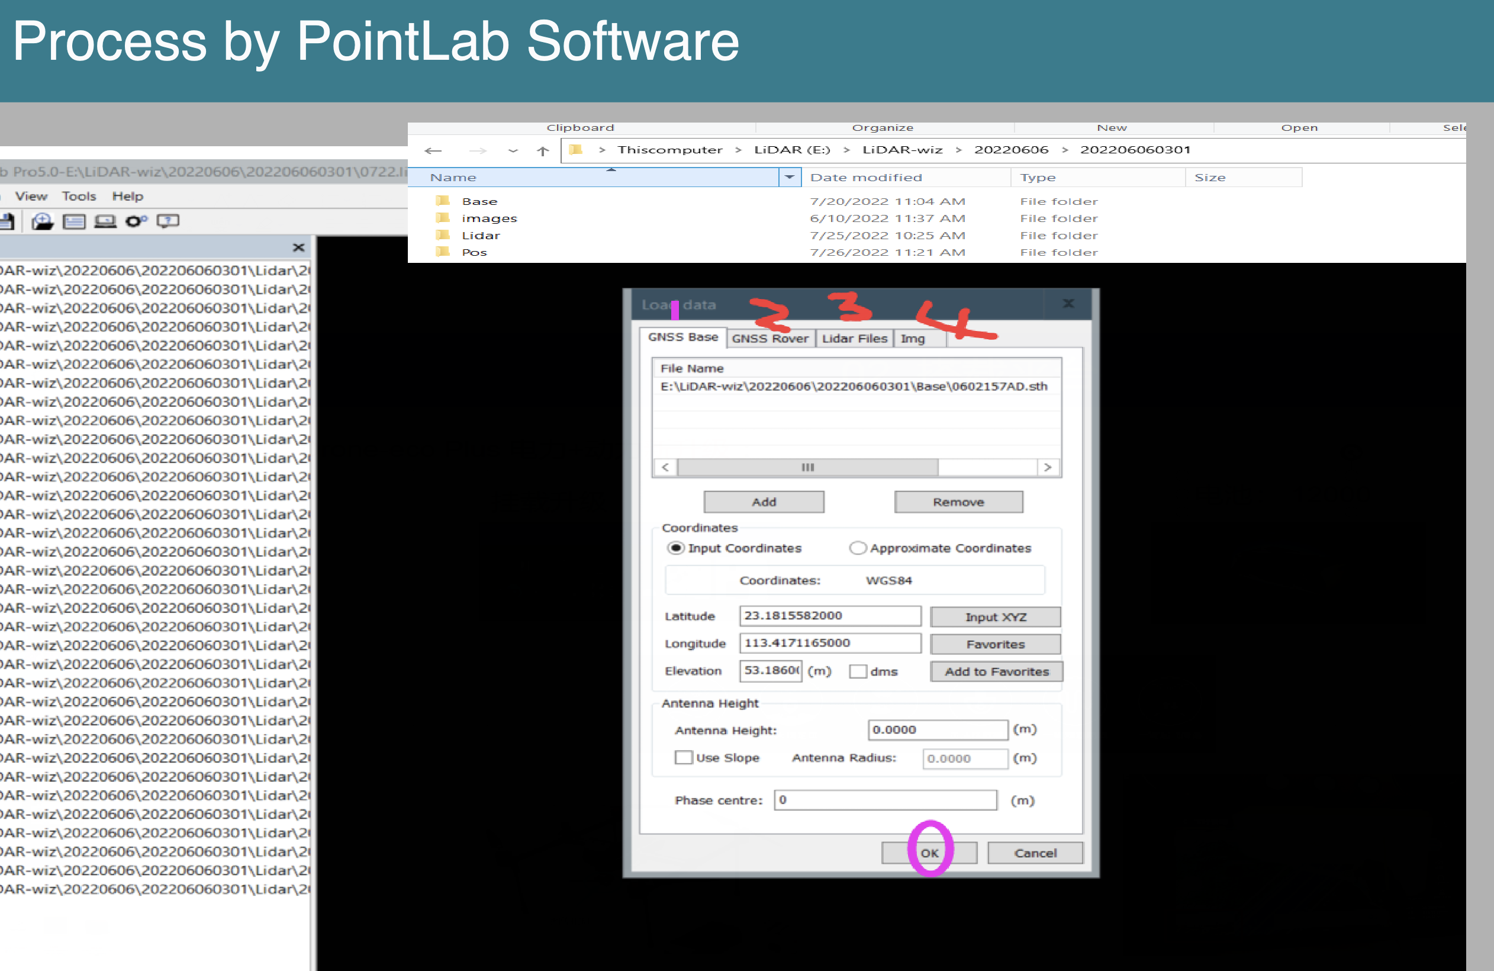Click the Remove button
Viewport: 1494px width, 971px height.
pyautogui.click(x=958, y=502)
